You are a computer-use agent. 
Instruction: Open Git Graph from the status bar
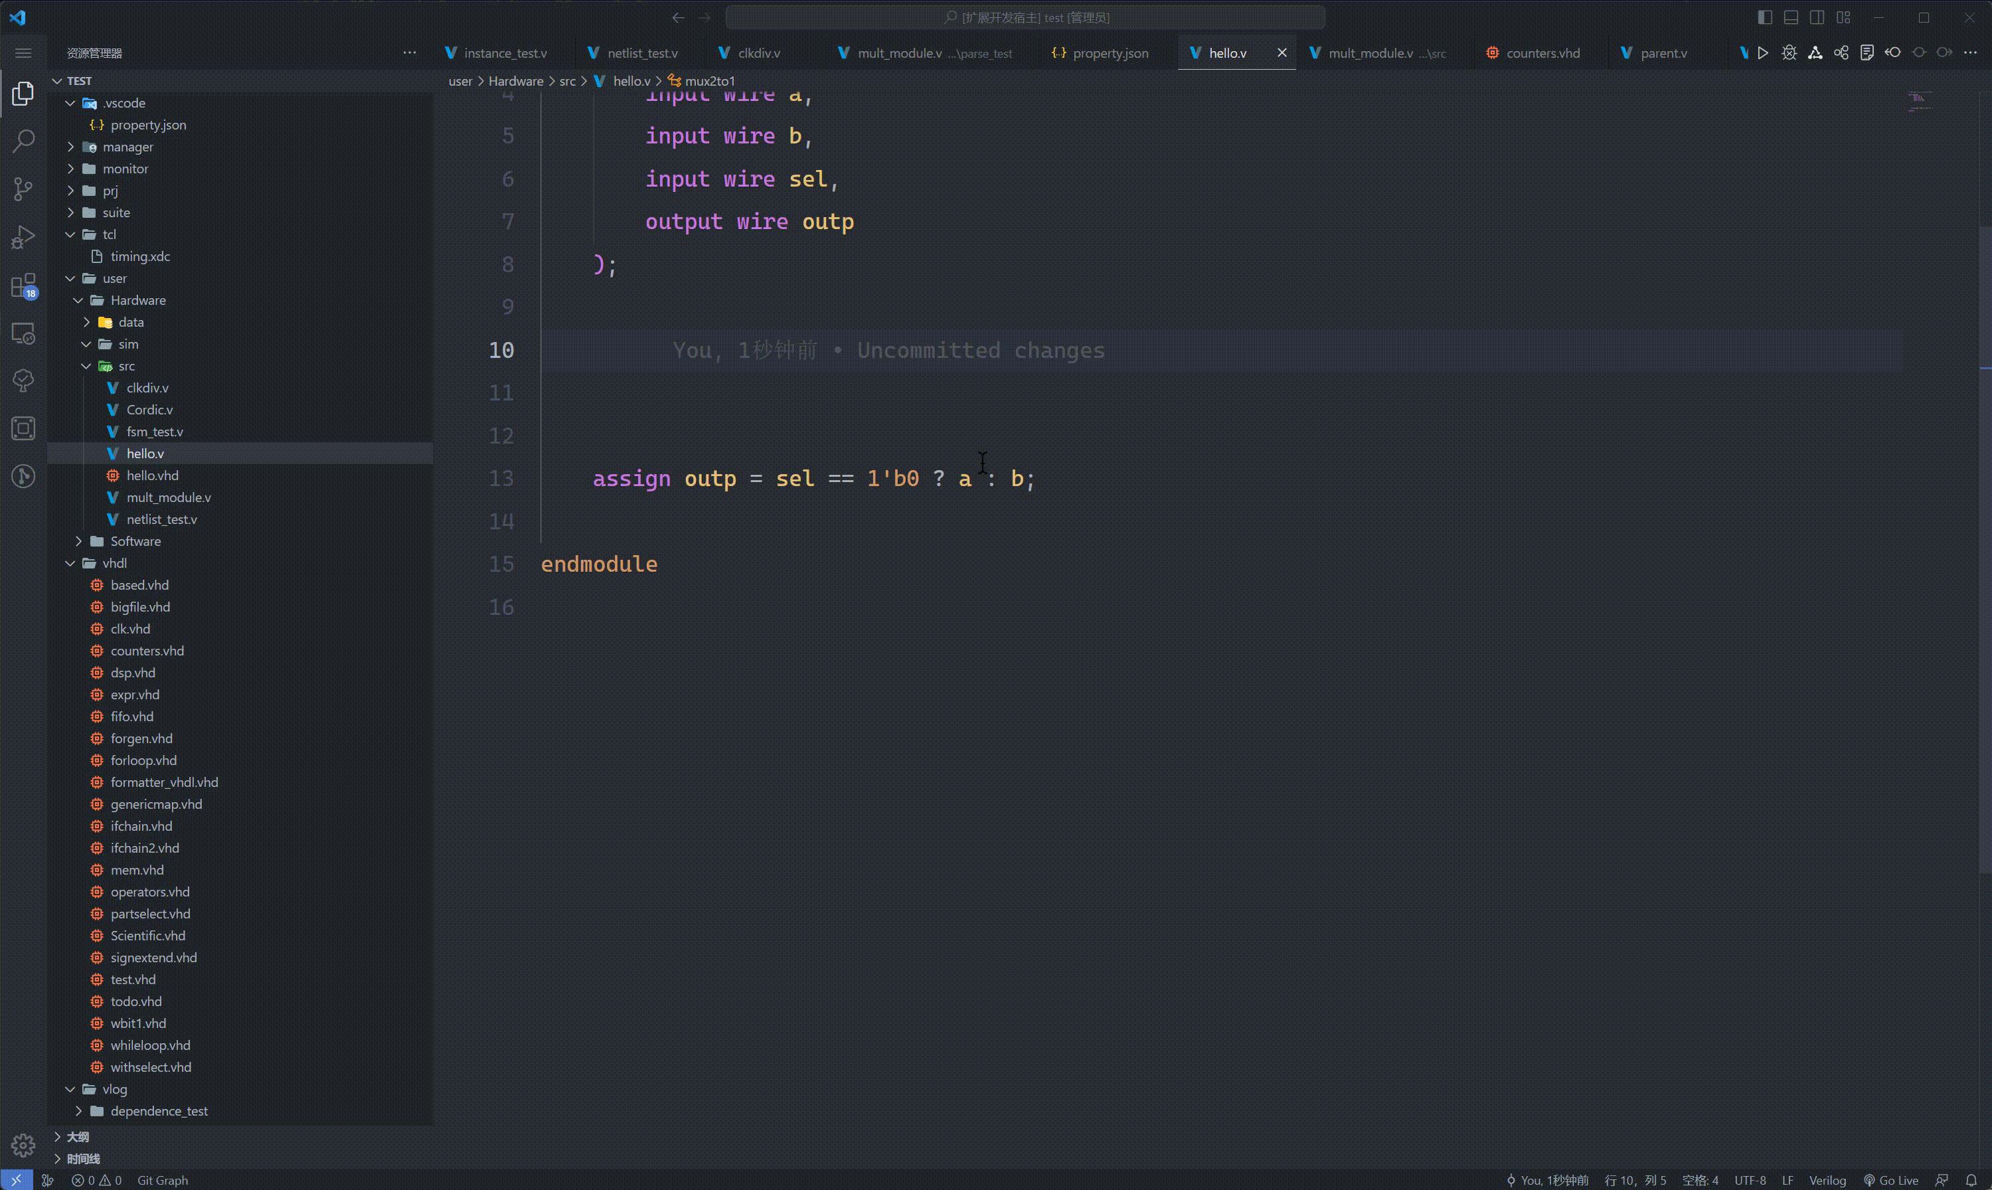[162, 1179]
